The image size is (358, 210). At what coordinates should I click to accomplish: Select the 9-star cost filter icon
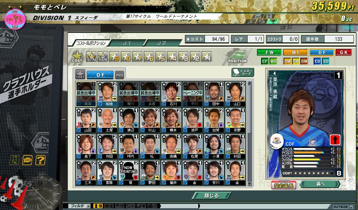point(115,57)
